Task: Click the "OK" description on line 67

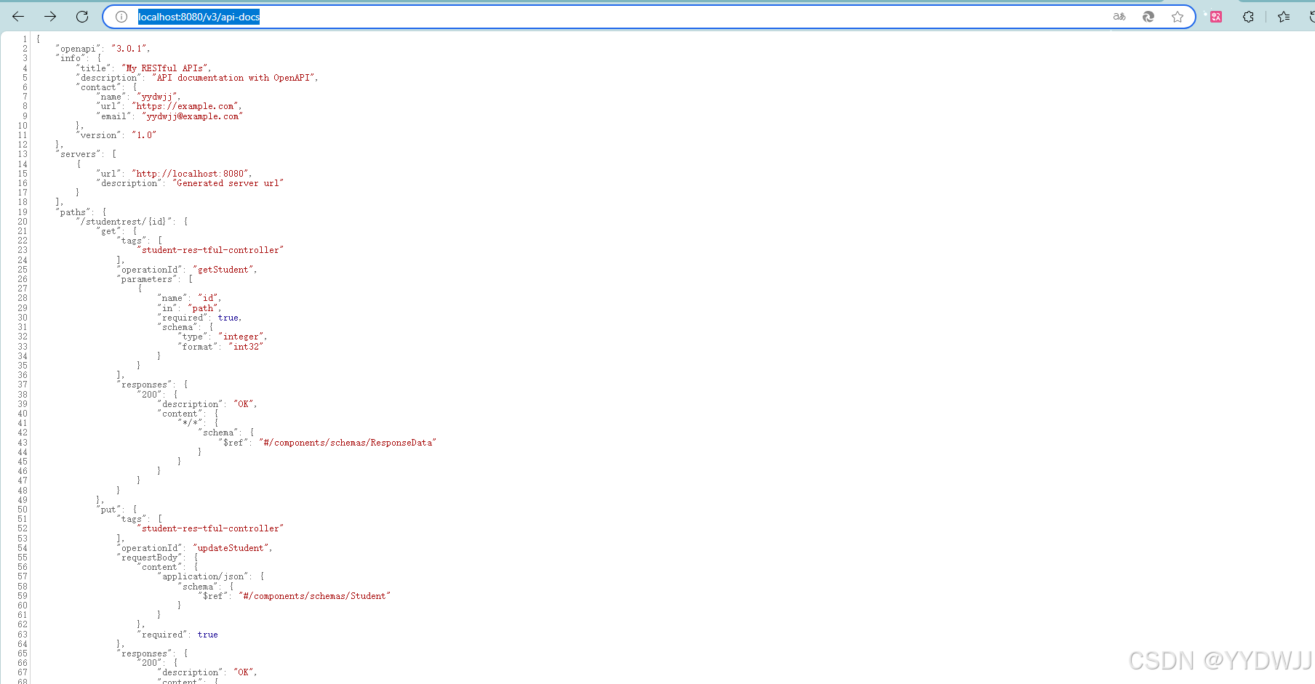Action: [244, 672]
